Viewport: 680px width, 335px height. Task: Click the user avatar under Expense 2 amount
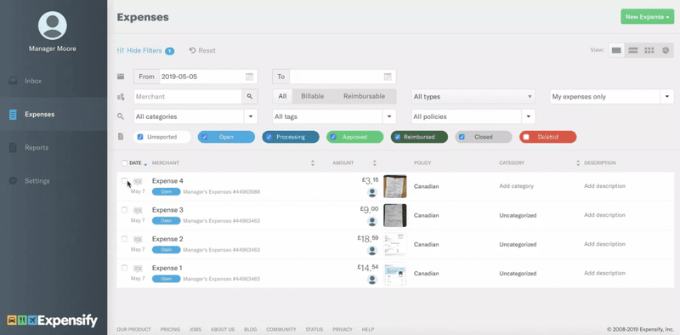click(x=372, y=250)
